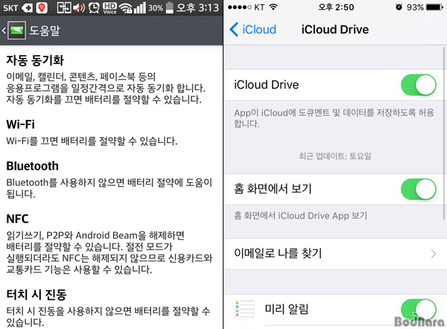Tap the chevron on the 이메일로 나를 찾기 row

434,254
